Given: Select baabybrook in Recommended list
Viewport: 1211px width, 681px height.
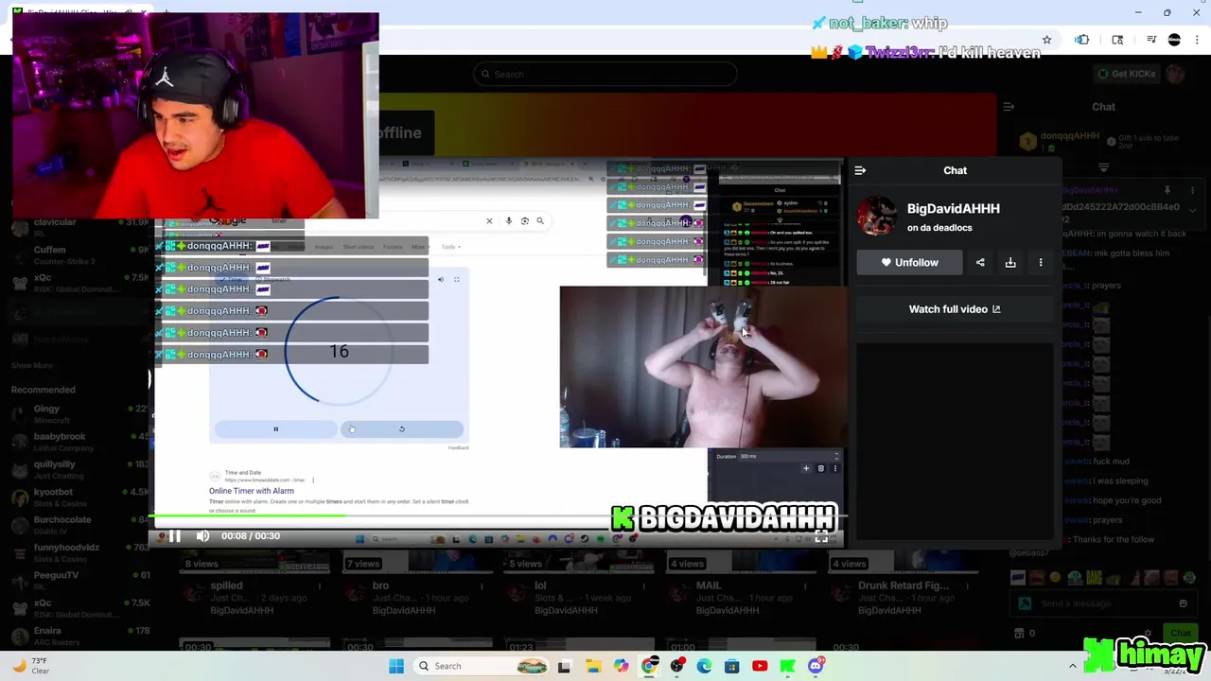Looking at the screenshot, I should (x=78, y=442).
